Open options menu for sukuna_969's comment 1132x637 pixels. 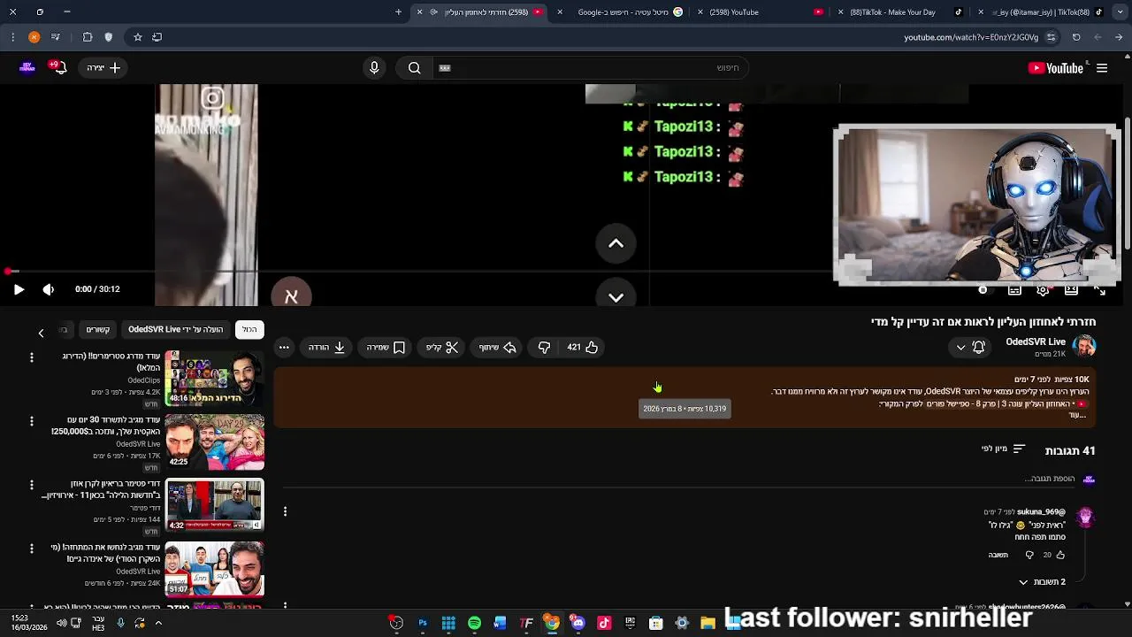pyautogui.click(x=285, y=511)
